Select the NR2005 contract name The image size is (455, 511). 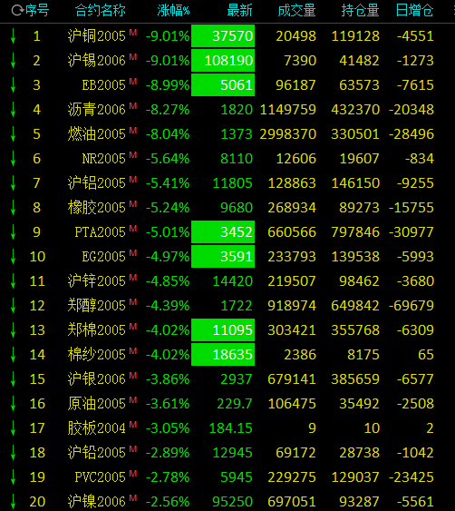(x=104, y=159)
